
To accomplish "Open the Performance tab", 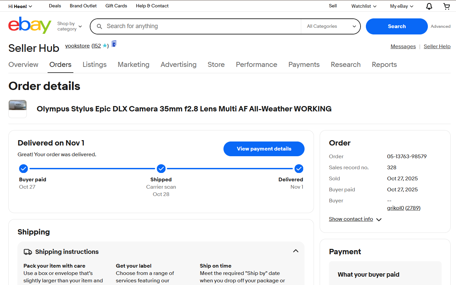I will tap(257, 65).
